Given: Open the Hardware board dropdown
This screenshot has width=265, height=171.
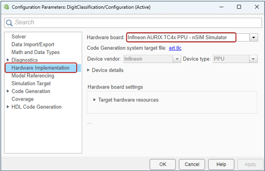Looking at the screenshot, I should [x=254, y=37].
